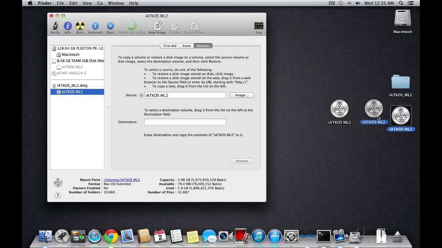Open System Preferences from the dock

[x=291, y=236]
